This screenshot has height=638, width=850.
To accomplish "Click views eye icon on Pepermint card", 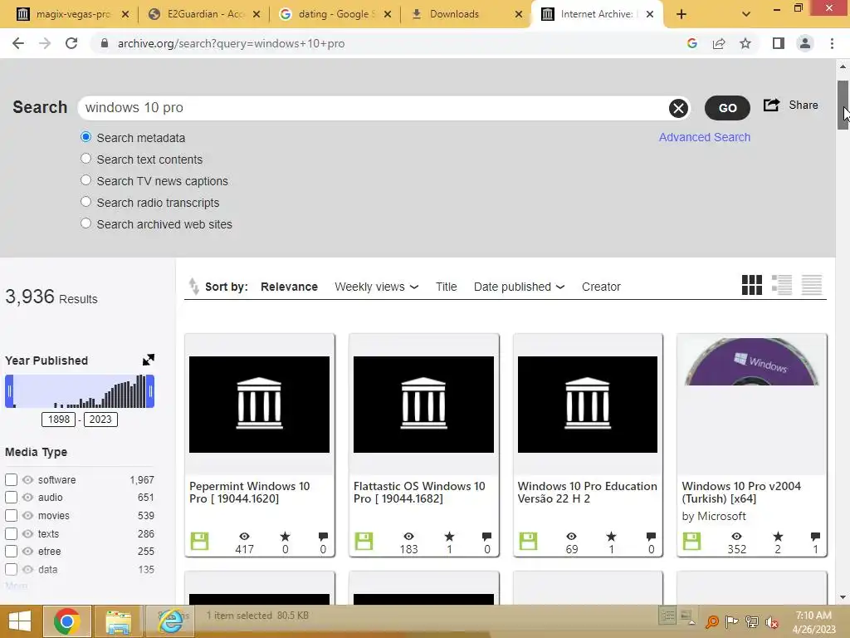I will [x=244, y=536].
